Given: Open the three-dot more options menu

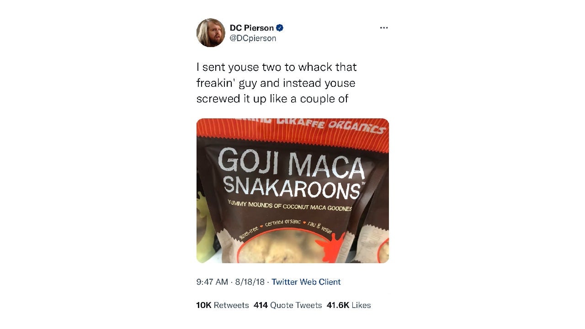Looking at the screenshot, I should (x=384, y=28).
